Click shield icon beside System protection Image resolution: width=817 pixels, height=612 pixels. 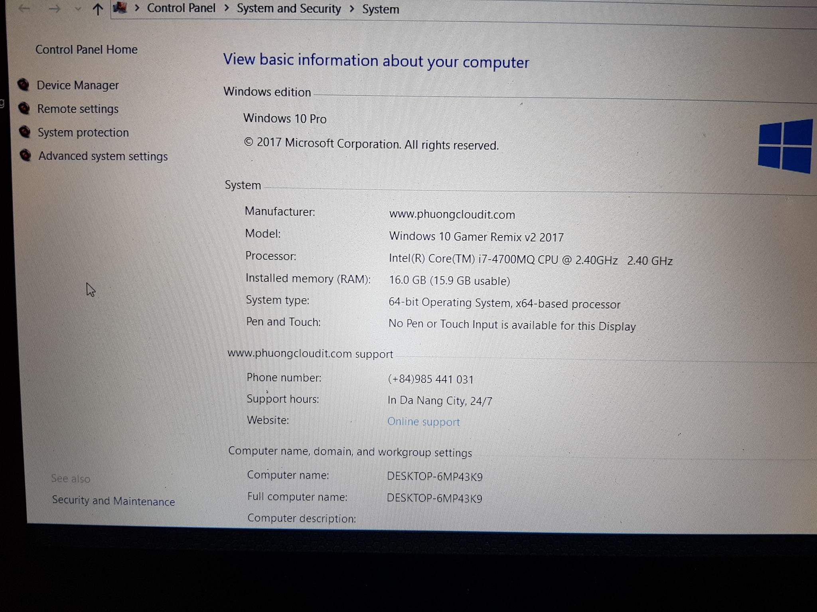coord(25,131)
